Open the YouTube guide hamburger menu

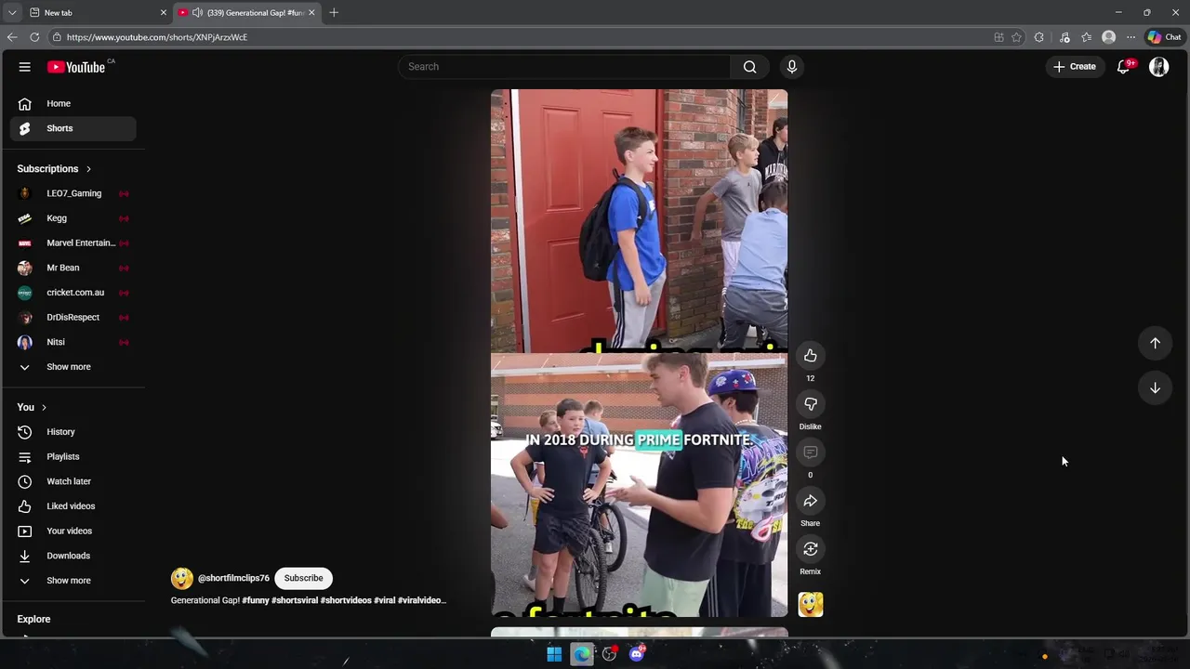(x=25, y=67)
